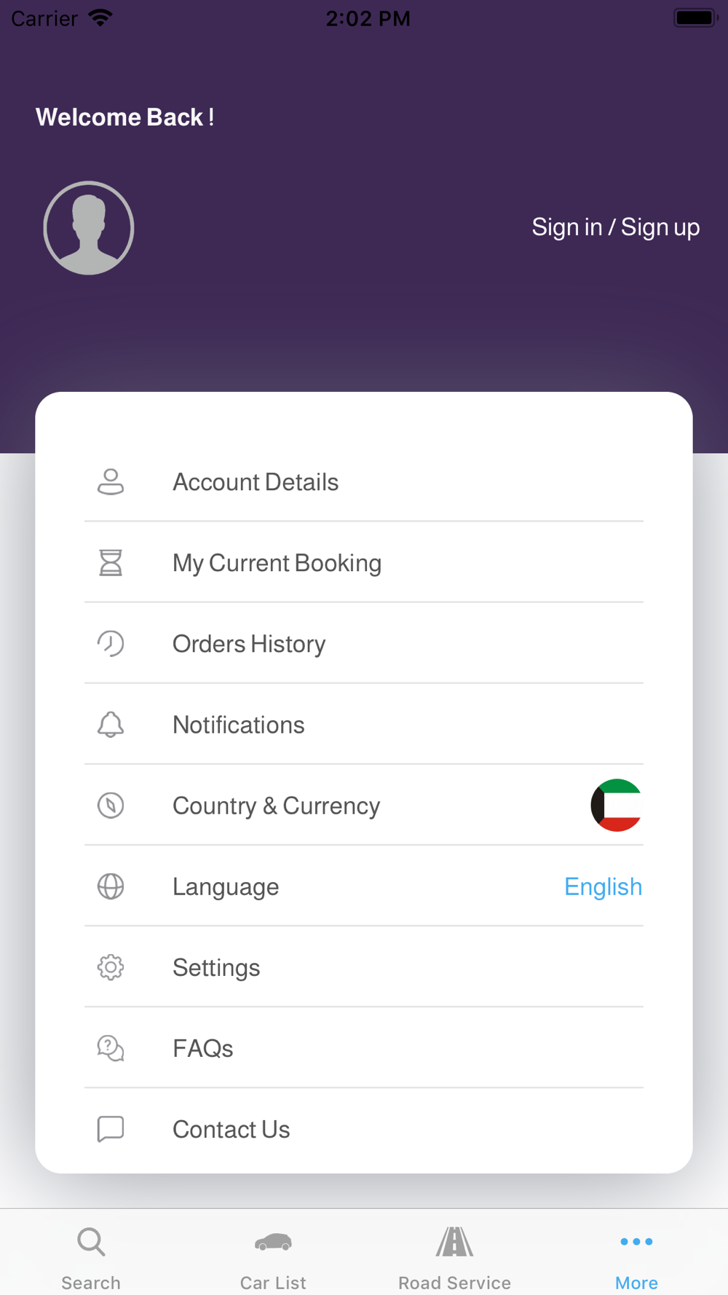Screen dimensions: 728x1295
Task: Click the Contact Us chat bubble icon
Action: 111,1128
